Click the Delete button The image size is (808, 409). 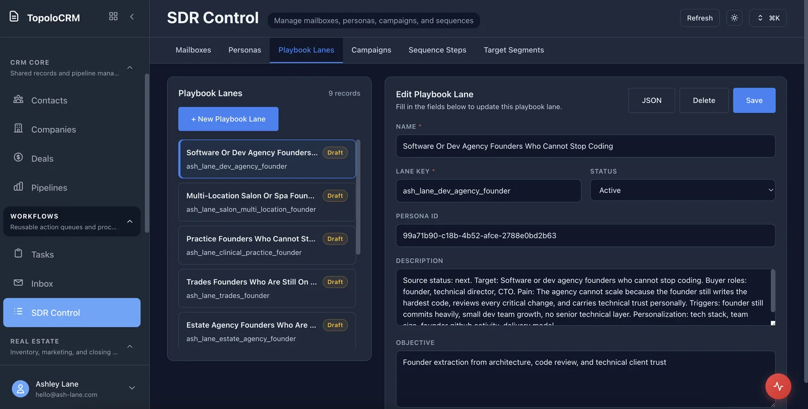click(703, 100)
